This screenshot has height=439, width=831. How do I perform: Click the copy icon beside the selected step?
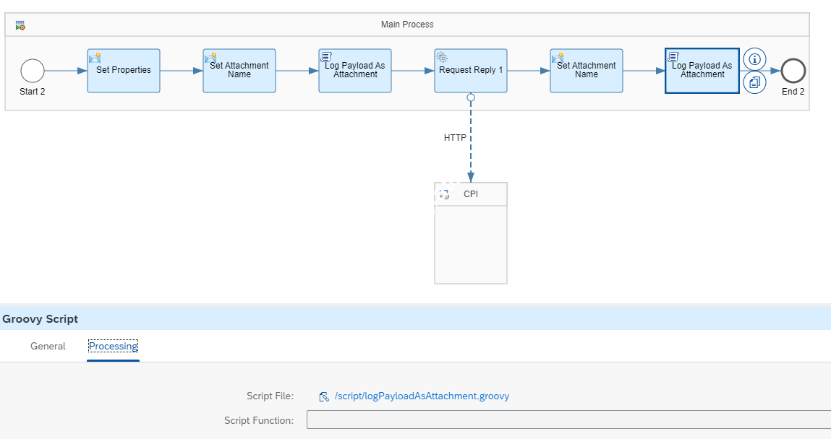coord(754,82)
